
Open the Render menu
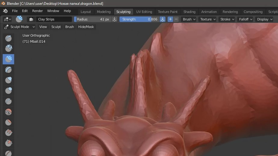tap(37, 11)
